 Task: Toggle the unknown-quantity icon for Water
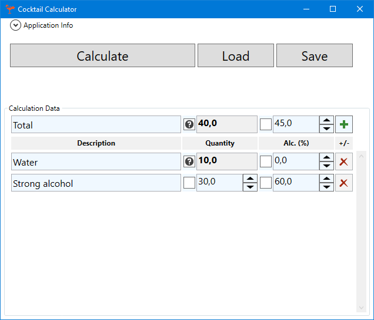coord(189,162)
